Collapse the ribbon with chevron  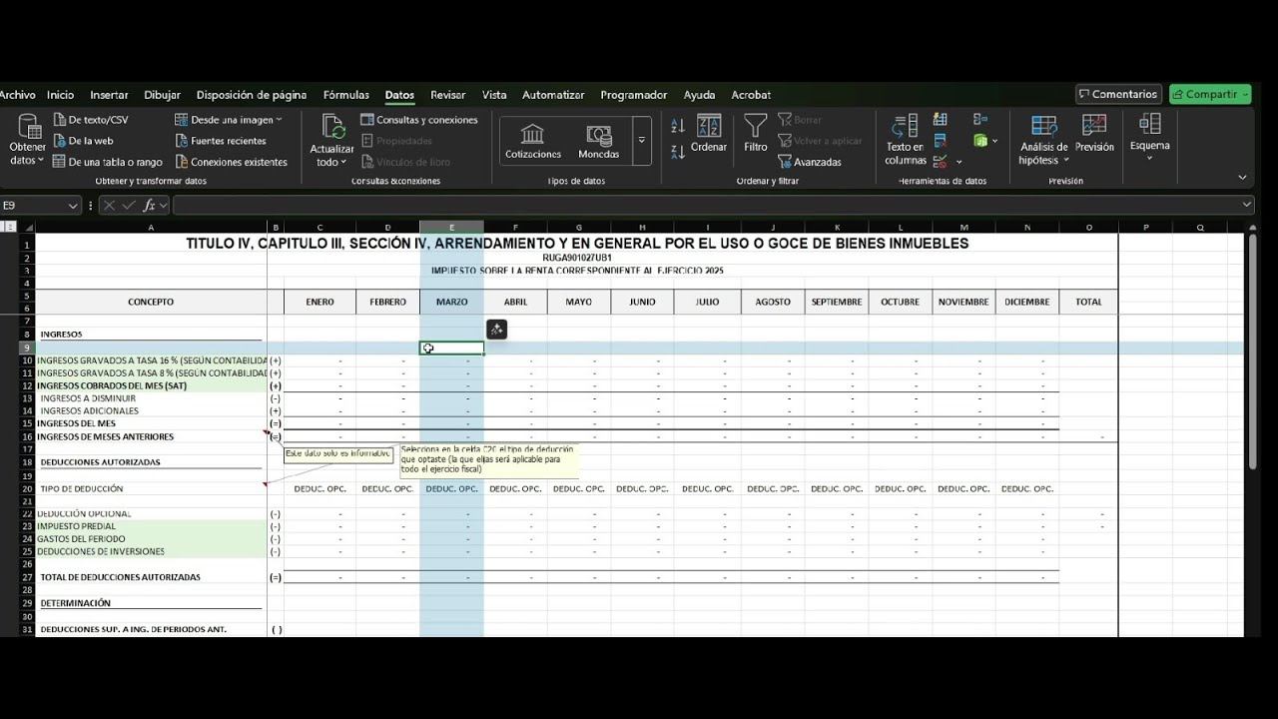(x=1242, y=178)
